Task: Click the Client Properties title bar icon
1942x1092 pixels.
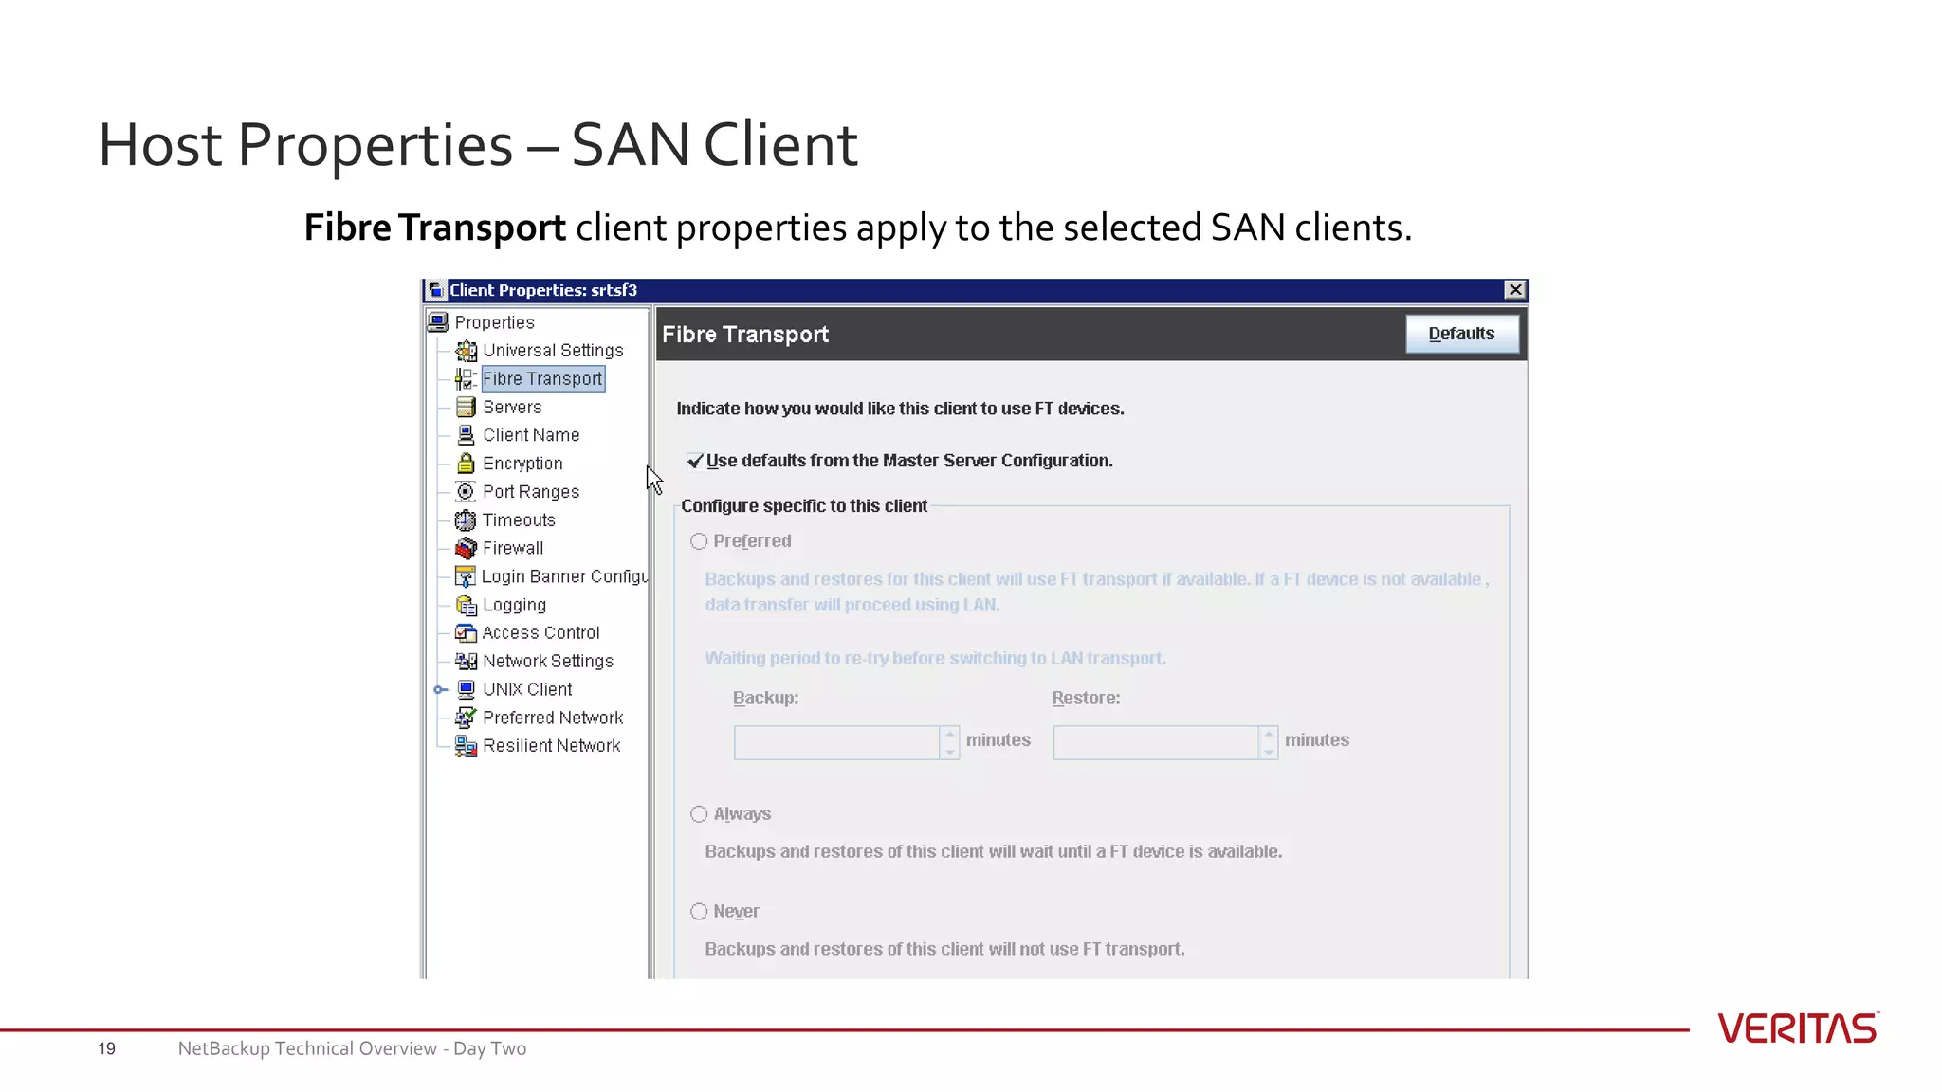Action: (x=435, y=290)
